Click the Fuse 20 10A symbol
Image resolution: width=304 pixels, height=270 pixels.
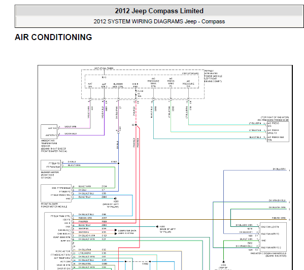click(136, 93)
